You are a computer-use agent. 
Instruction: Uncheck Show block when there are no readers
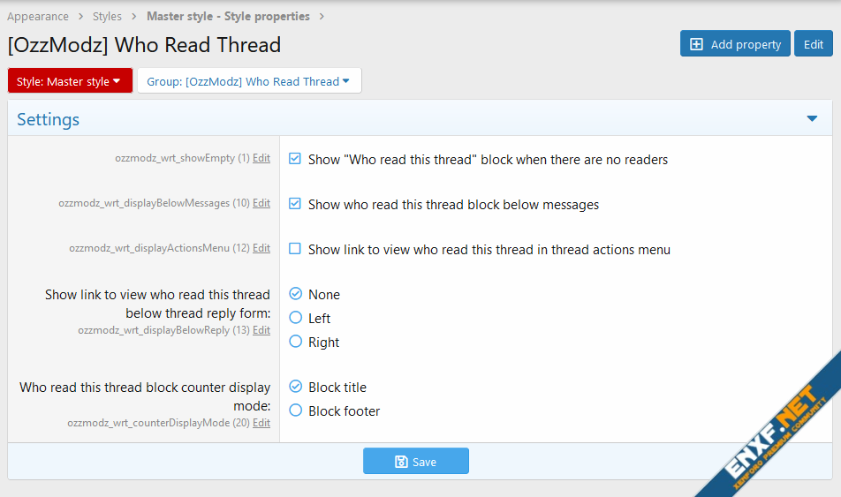coord(296,160)
